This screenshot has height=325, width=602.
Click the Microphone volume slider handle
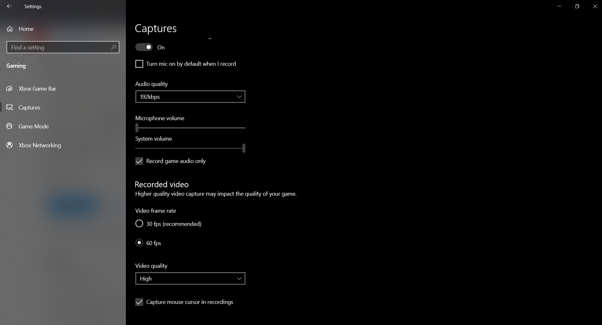click(x=137, y=128)
